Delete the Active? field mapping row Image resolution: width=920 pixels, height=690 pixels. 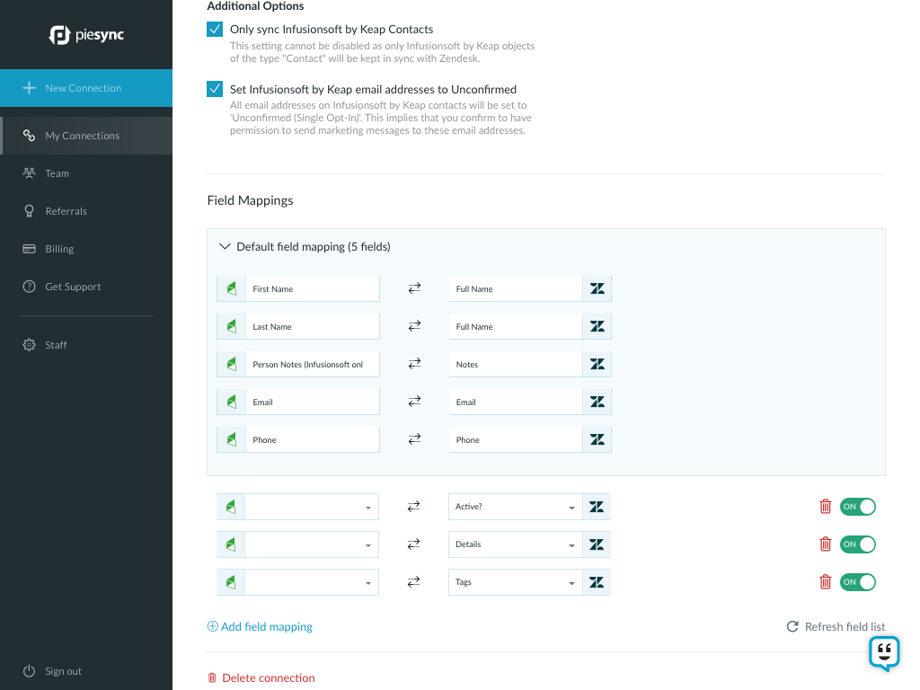pyautogui.click(x=825, y=507)
